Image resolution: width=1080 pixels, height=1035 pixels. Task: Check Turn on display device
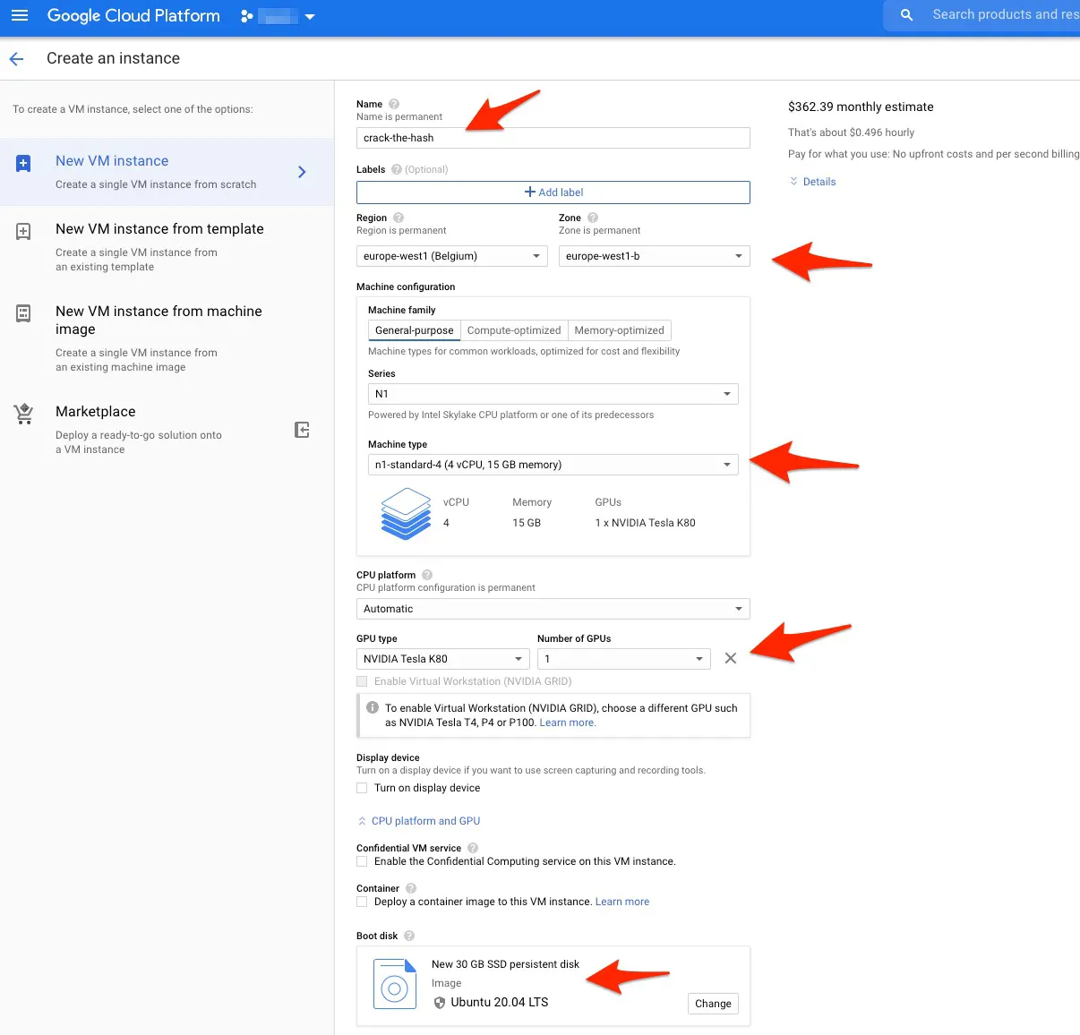point(362,788)
